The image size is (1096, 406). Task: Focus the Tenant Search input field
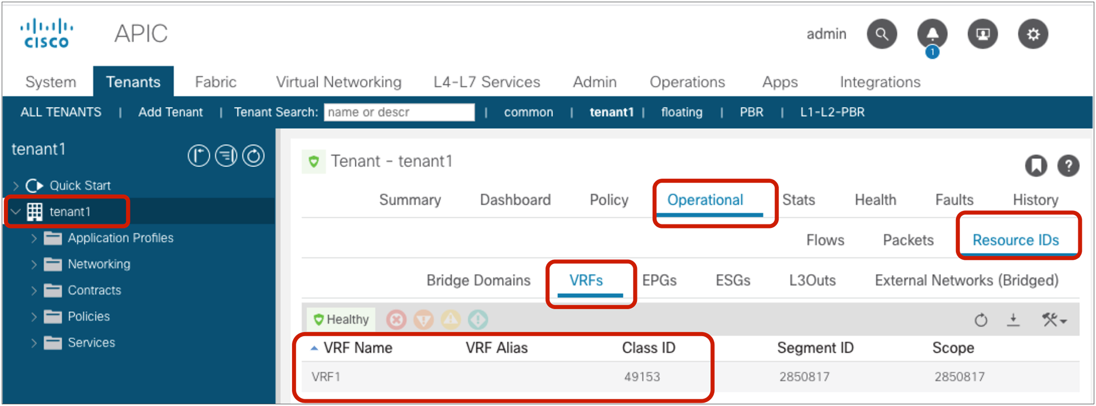pos(399,112)
